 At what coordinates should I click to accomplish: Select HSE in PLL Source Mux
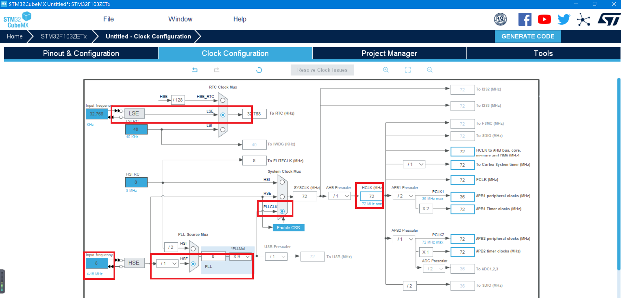pyautogui.click(x=193, y=264)
